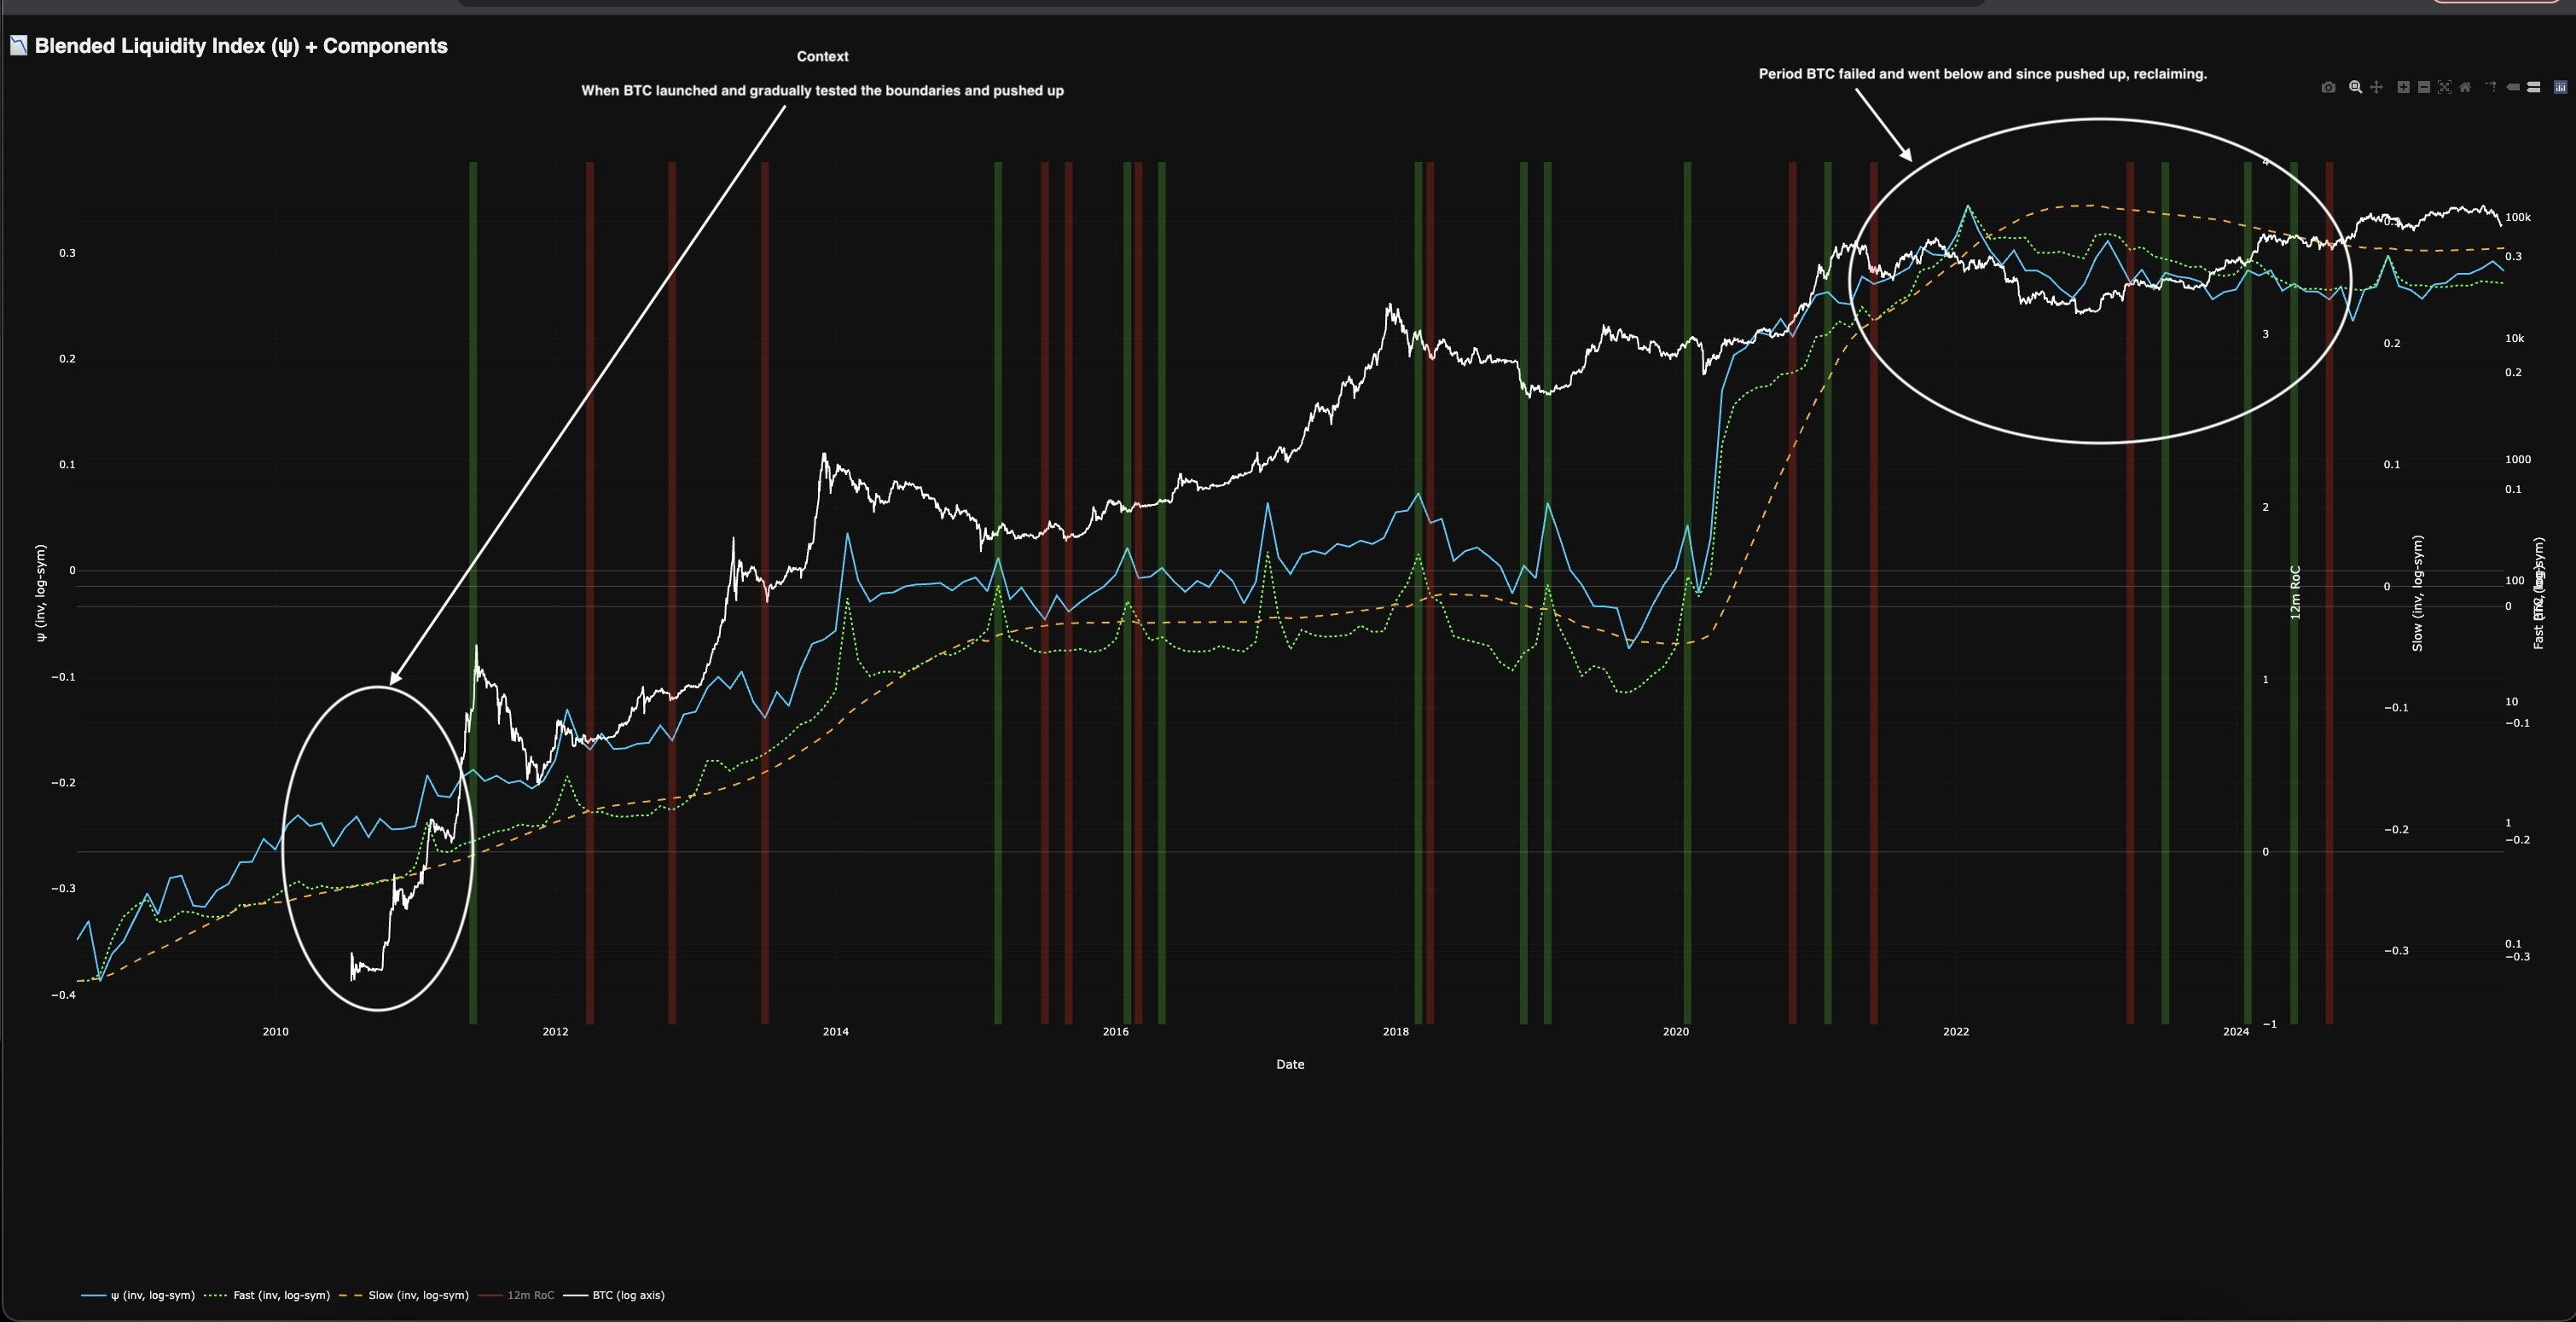2576x1322 pixels.
Task: Click the chart title Blended Liquidity Index
Action: pyautogui.click(x=240, y=46)
